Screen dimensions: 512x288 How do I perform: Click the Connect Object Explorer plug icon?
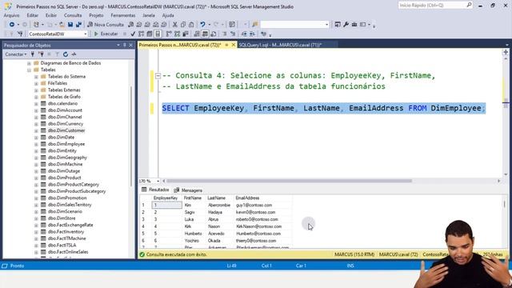point(32,54)
